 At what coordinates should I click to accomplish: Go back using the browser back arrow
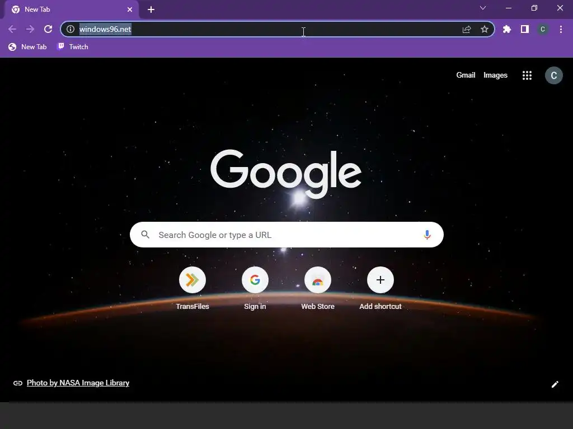click(12, 29)
